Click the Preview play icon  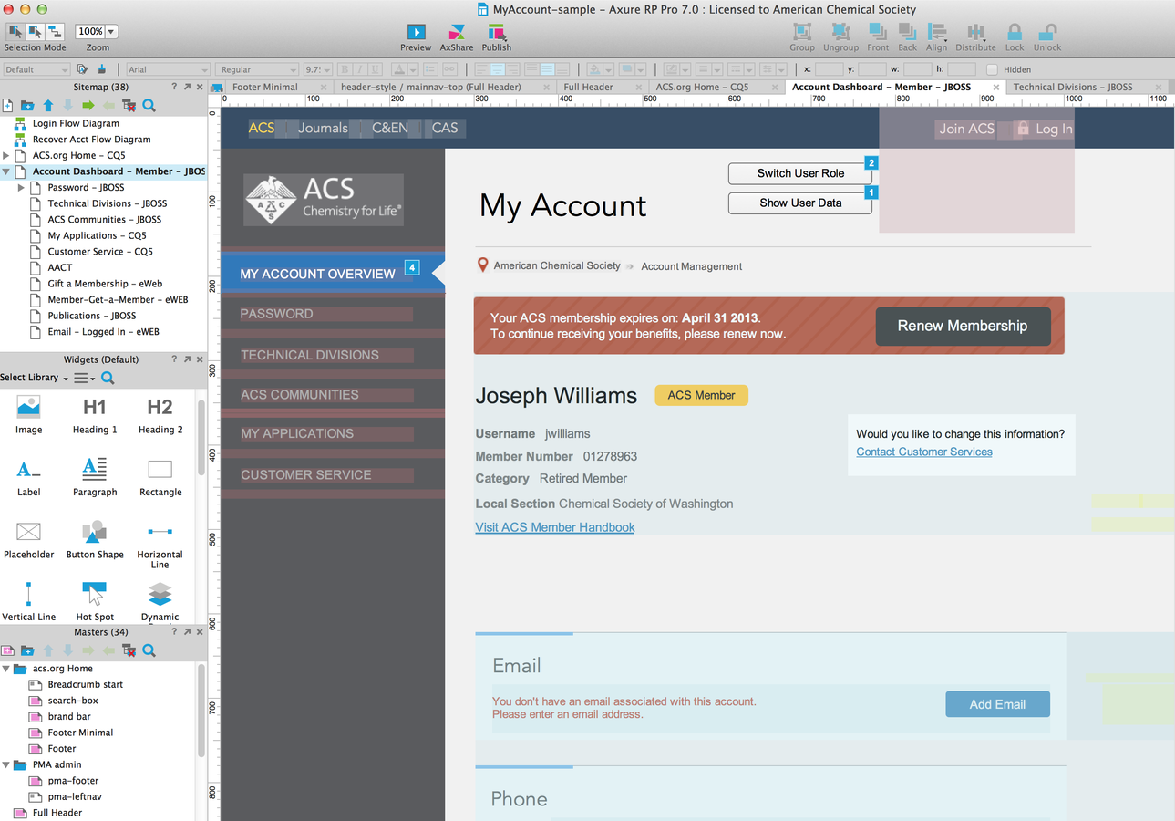coord(416,32)
